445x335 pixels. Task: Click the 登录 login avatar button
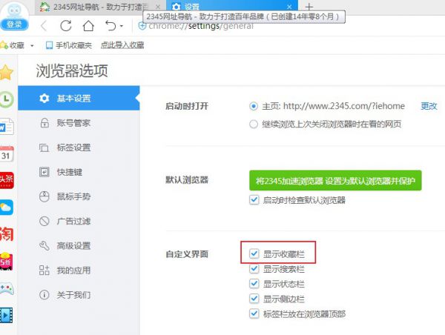14,16
